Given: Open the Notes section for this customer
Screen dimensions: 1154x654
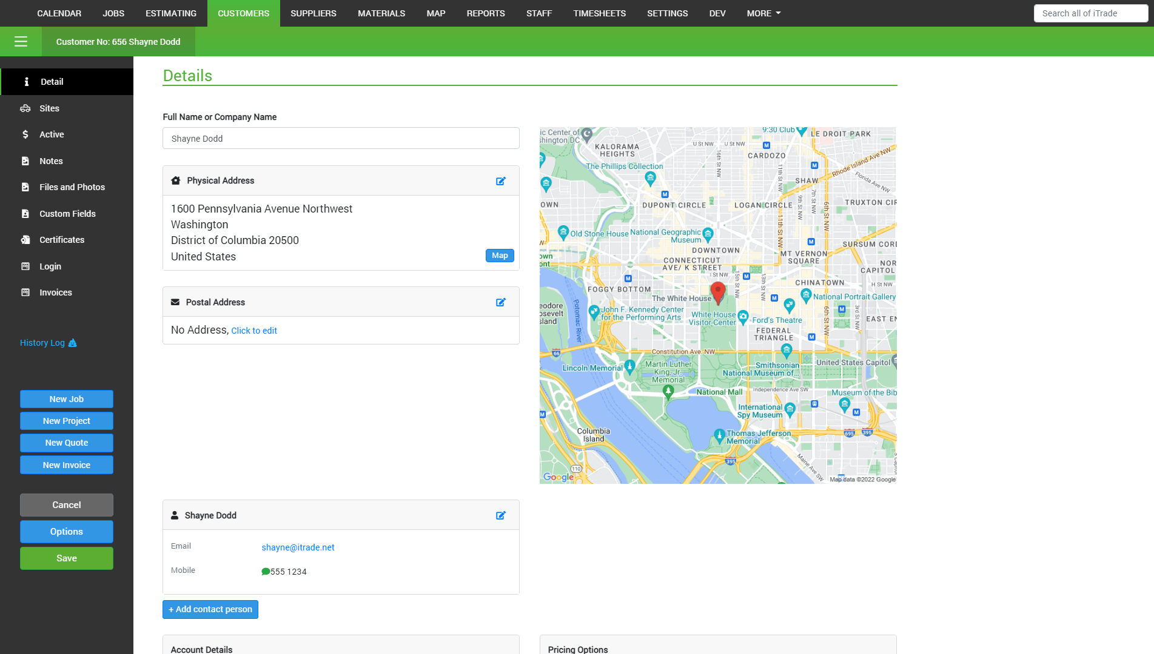Looking at the screenshot, I should tap(52, 160).
